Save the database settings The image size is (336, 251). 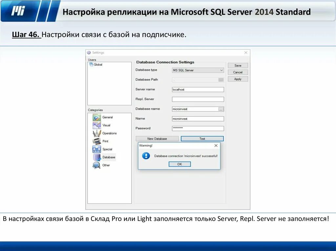tap(238, 65)
